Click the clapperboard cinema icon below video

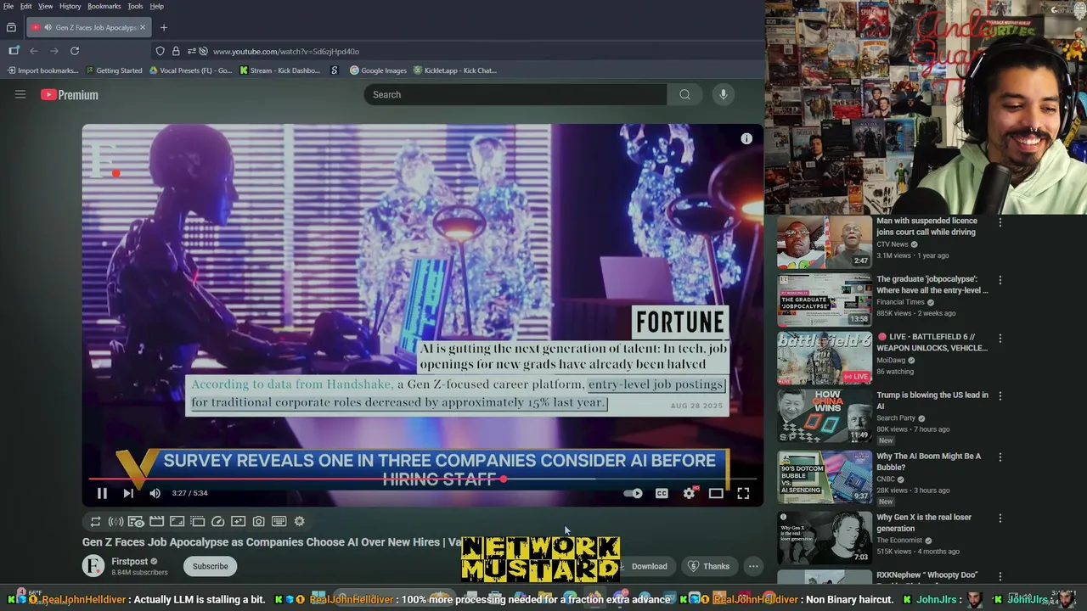pyautogui.click(x=156, y=522)
